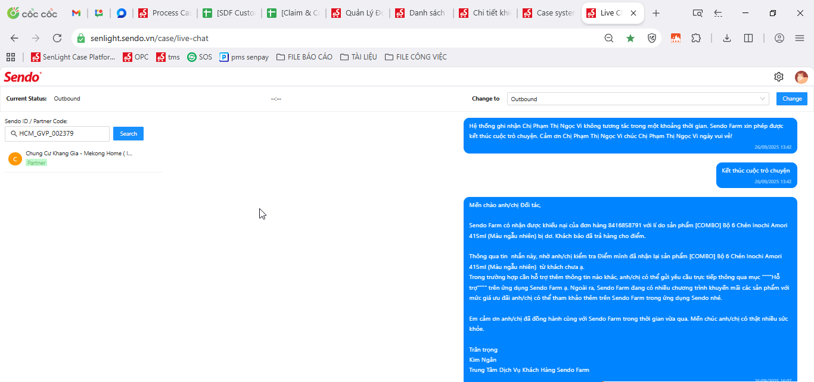Open the Gmail pinned tab
This screenshot has height=382, width=814.
pos(76,13)
